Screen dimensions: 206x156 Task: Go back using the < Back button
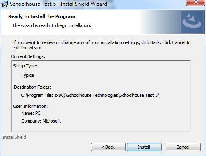pyautogui.click(x=108, y=147)
